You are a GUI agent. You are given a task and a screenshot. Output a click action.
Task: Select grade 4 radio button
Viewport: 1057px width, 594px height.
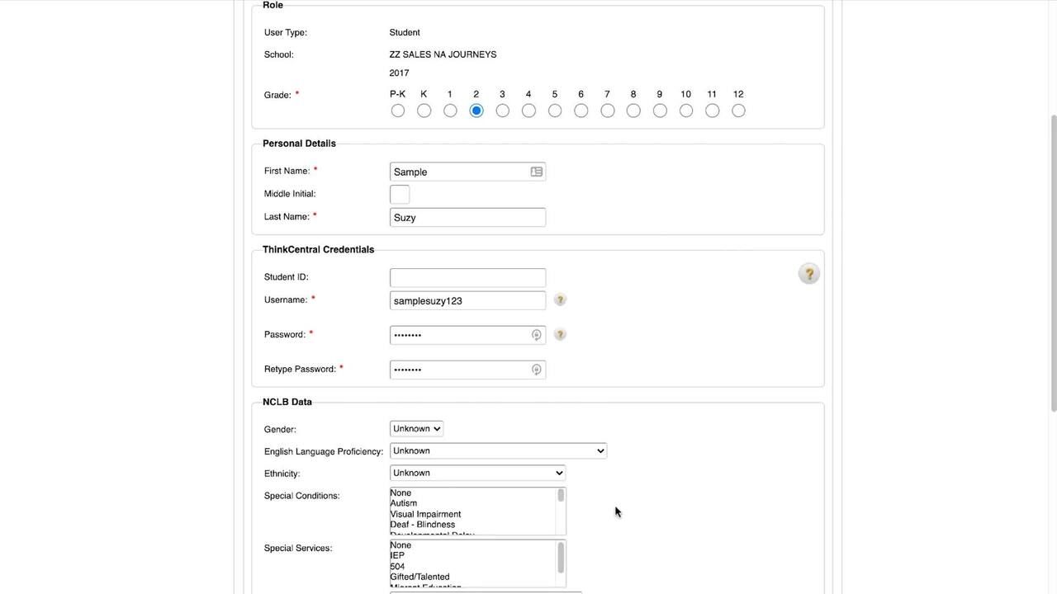pyautogui.click(x=528, y=111)
